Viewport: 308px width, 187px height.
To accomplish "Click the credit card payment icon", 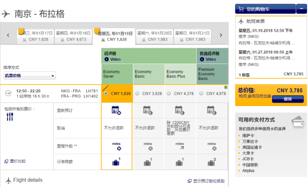I will tap(298, 122).
